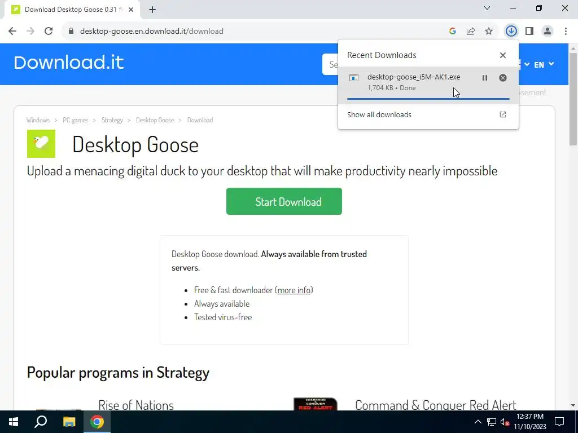578x433 pixels.
Task: Click the Download.it logo
Action: [x=68, y=63]
